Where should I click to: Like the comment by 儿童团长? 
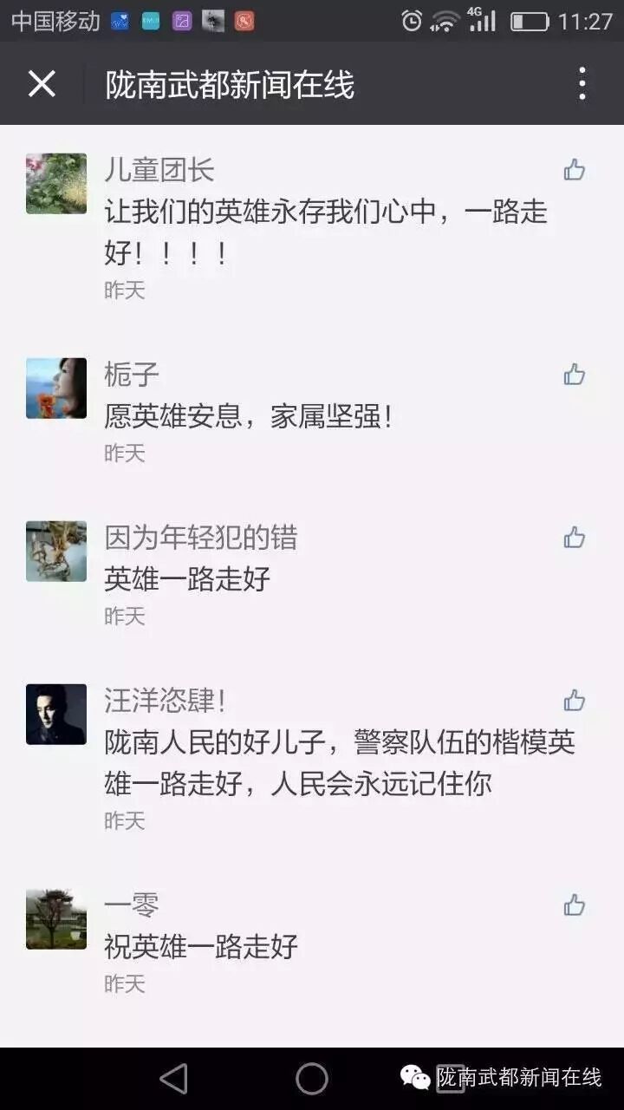[574, 170]
